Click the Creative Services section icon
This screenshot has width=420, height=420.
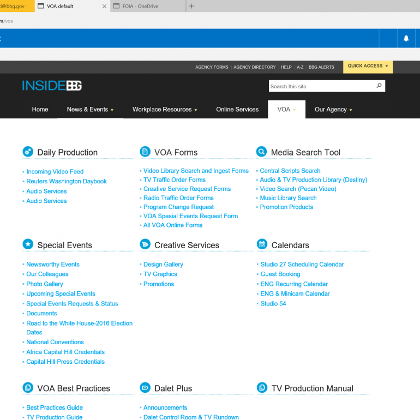click(145, 244)
